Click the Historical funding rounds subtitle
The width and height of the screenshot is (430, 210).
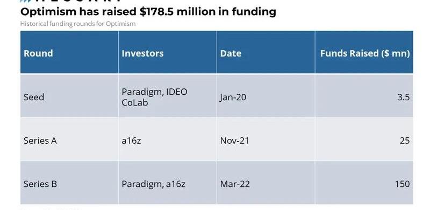point(78,24)
